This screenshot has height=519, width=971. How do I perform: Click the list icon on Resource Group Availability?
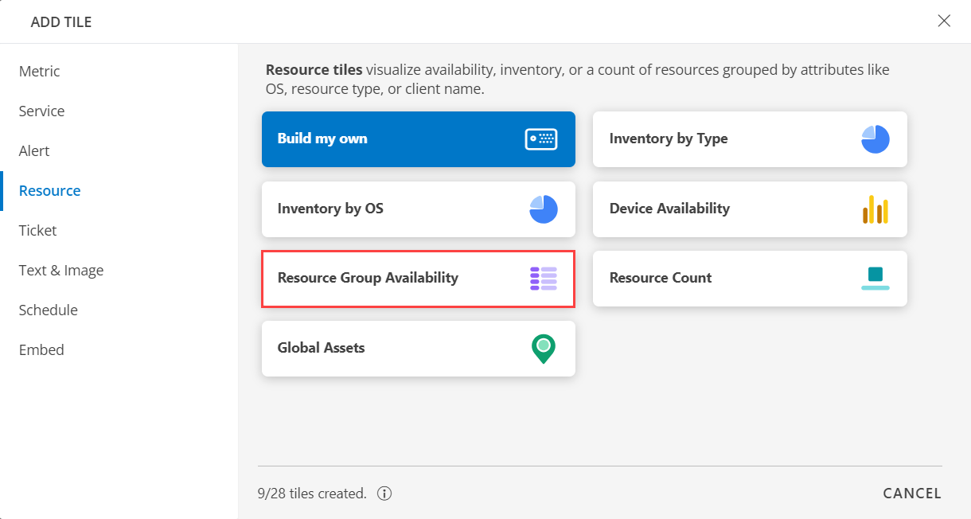(x=543, y=279)
